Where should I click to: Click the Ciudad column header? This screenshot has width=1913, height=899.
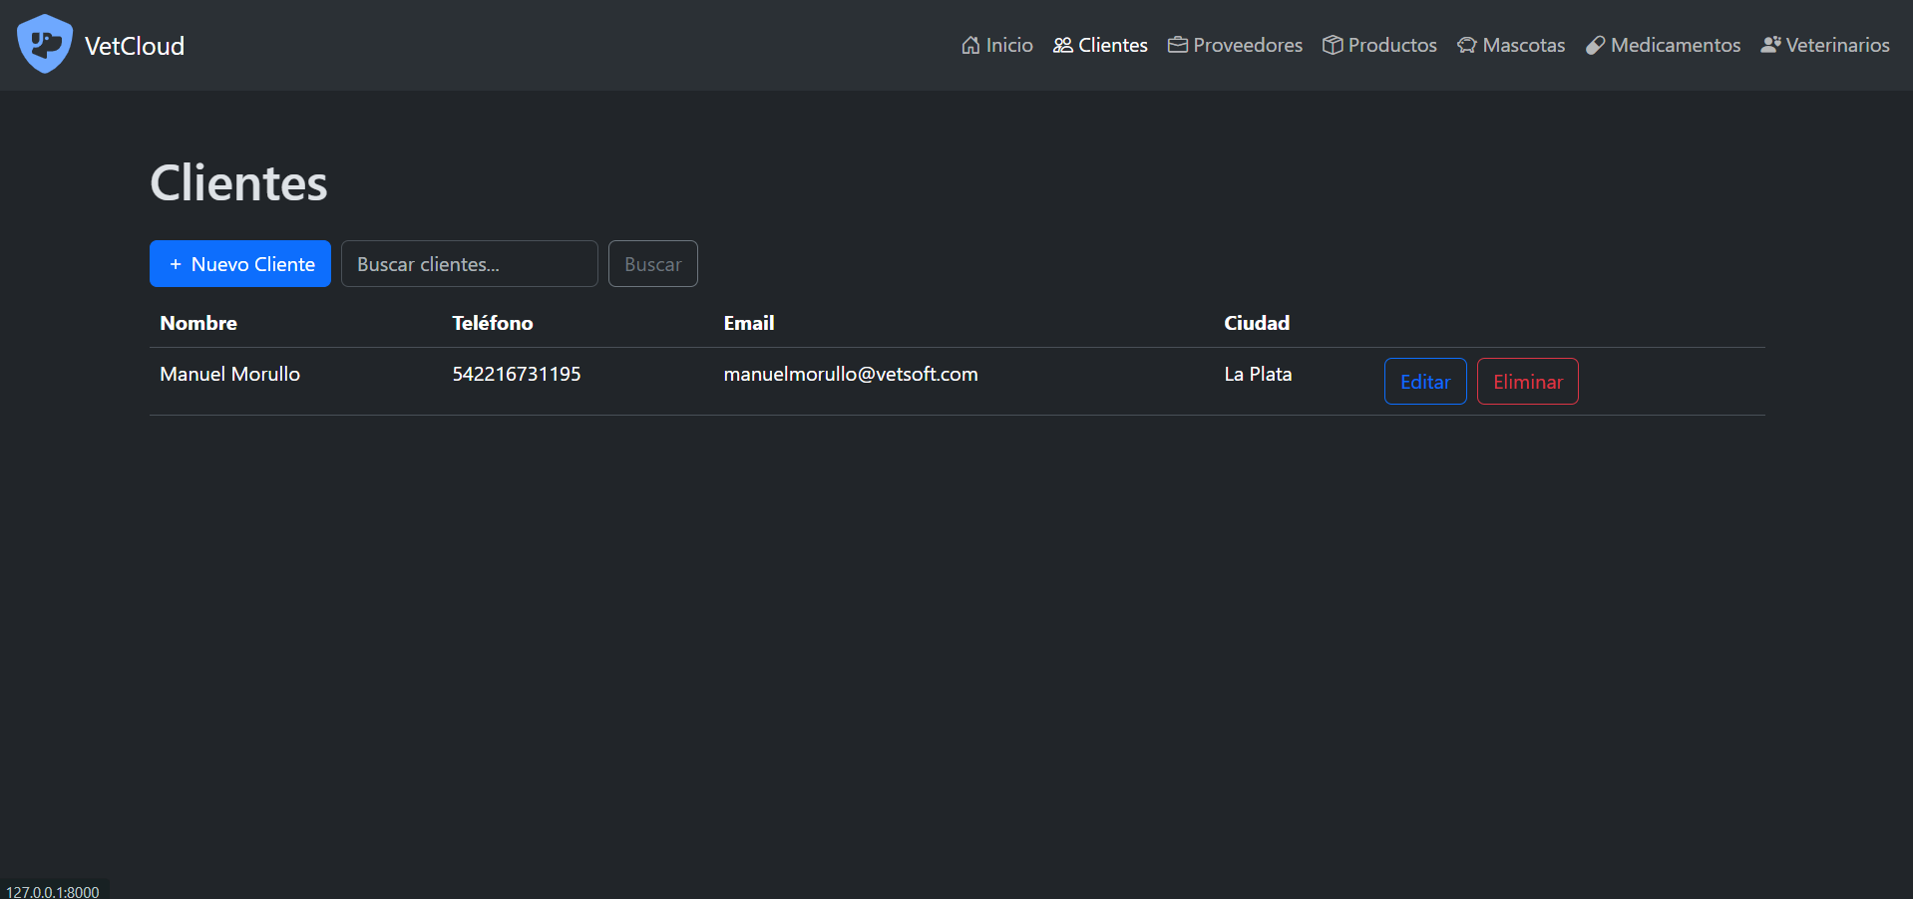pos(1256,323)
